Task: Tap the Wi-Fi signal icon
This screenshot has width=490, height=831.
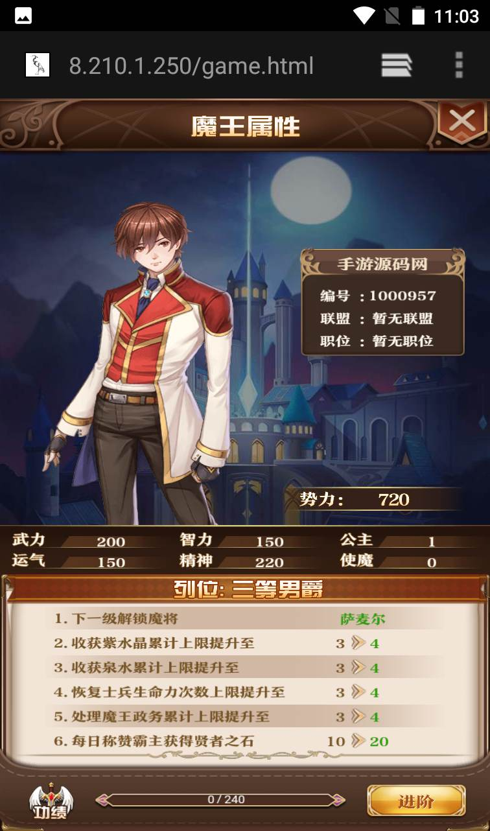Action: (364, 16)
